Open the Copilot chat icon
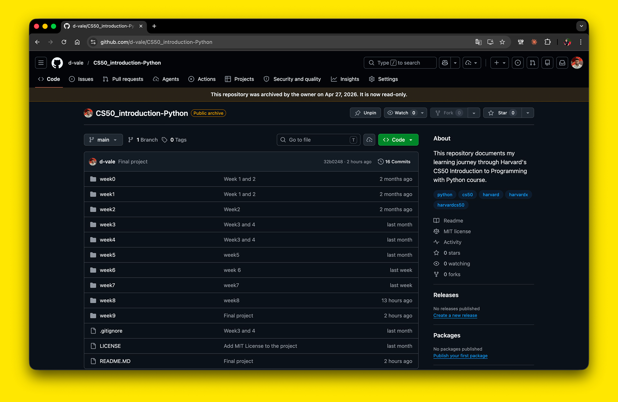This screenshot has width=618, height=402. click(x=445, y=63)
